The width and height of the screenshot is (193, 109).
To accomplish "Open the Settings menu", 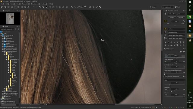I will click(44, 4).
